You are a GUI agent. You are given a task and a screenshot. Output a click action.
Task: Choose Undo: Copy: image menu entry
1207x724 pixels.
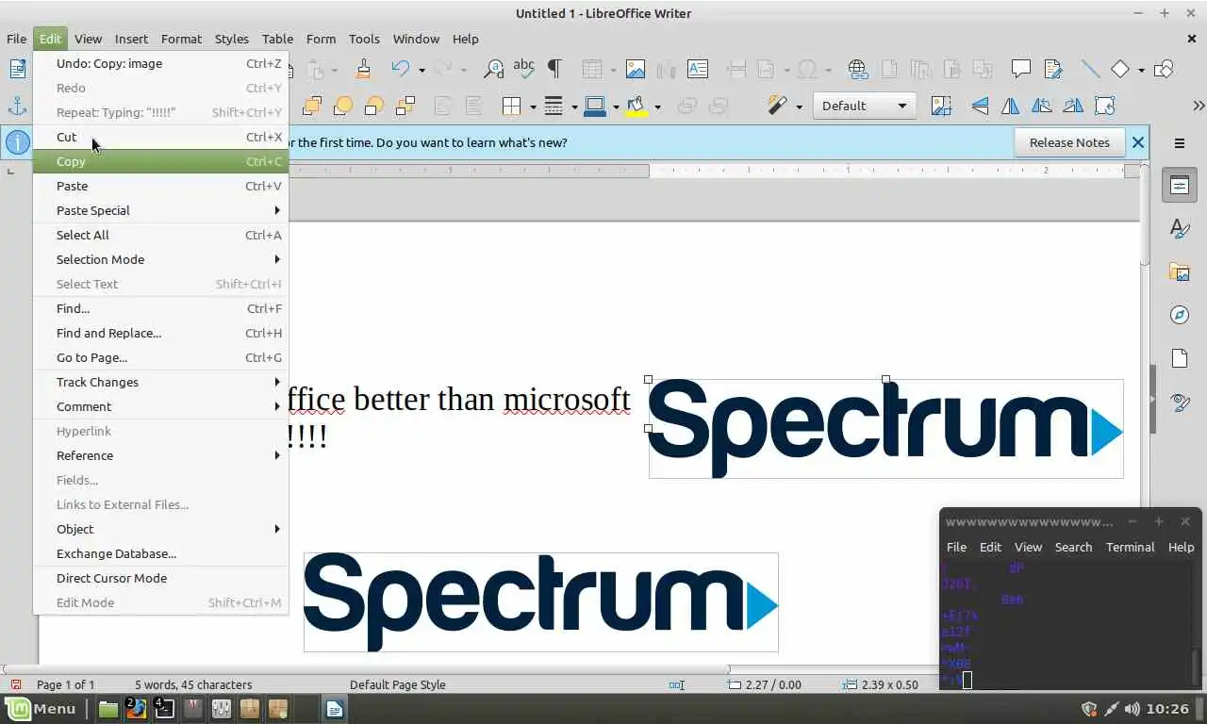tap(160, 63)
